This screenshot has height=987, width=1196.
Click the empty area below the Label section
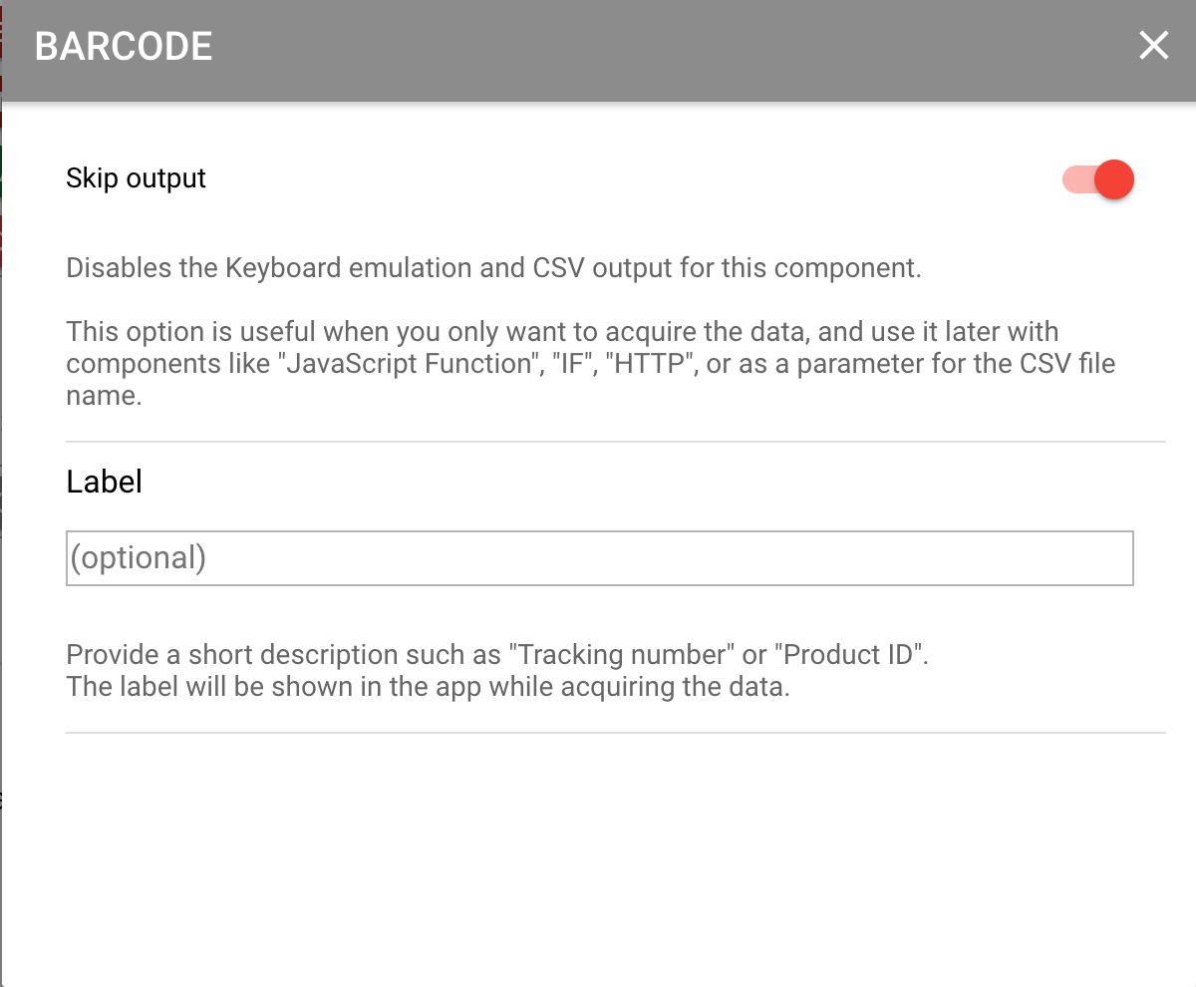[598, 857]
